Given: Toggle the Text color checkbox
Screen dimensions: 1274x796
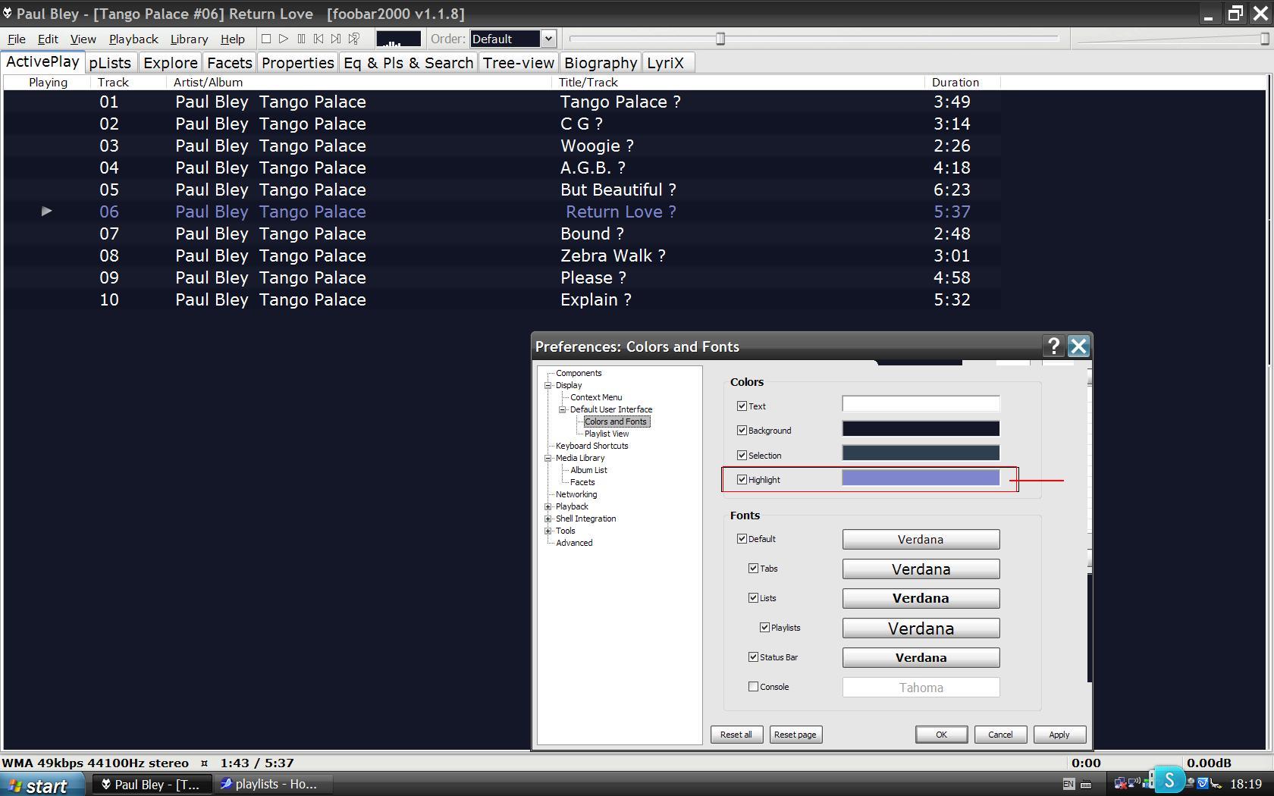Looking at the screenshot, I should click(x=742, y=406).
